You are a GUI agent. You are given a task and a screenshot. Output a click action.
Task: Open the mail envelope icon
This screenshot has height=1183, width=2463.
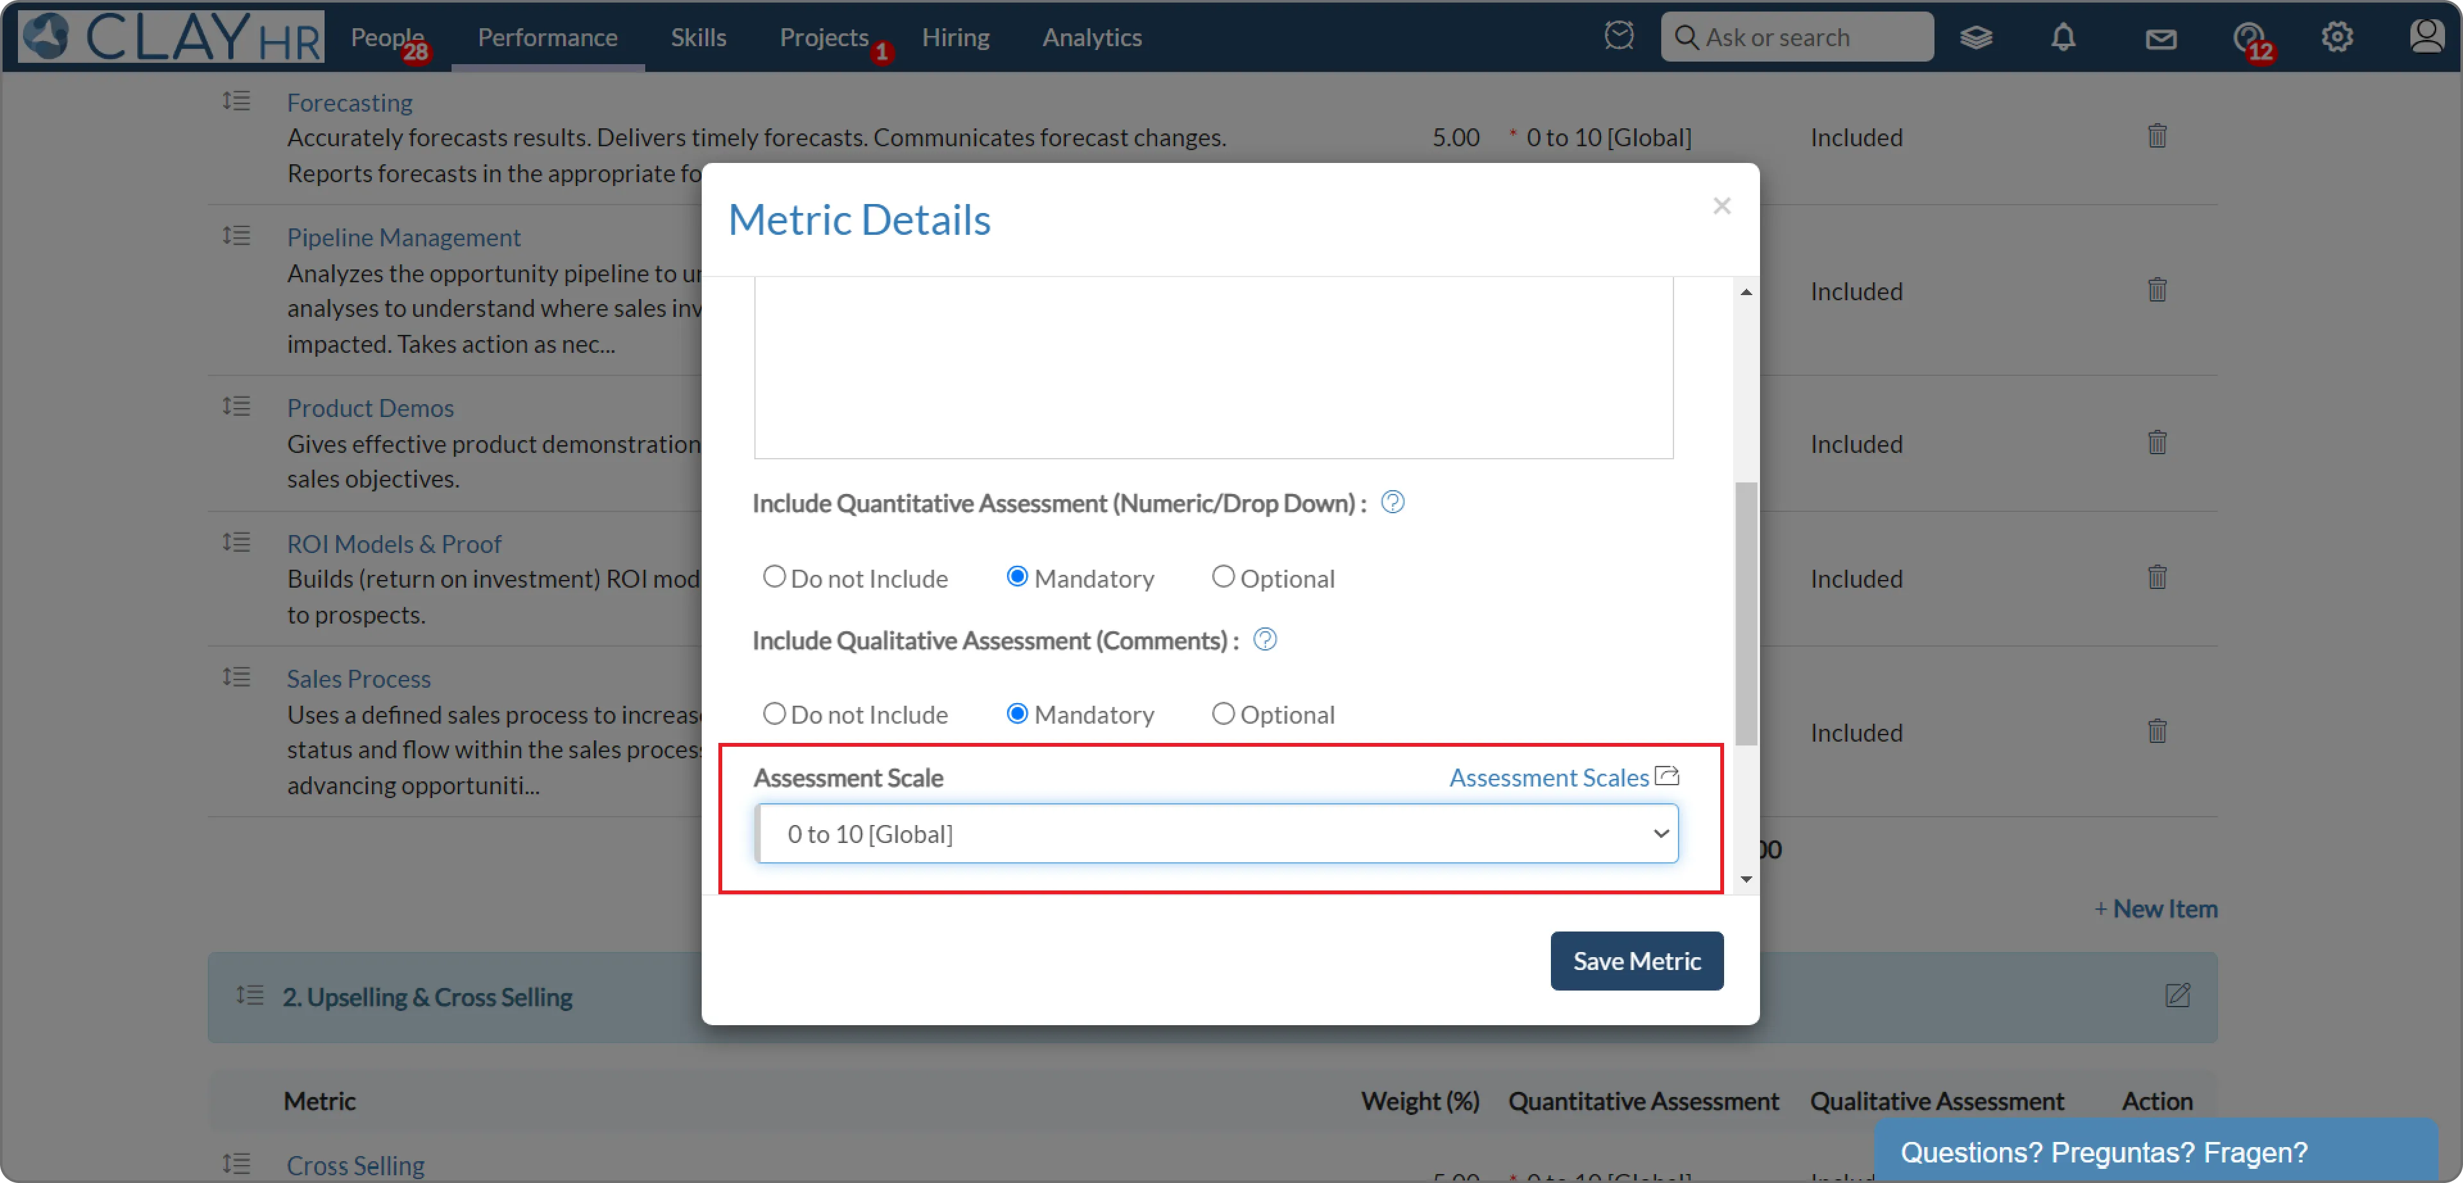pos(2160,38)
